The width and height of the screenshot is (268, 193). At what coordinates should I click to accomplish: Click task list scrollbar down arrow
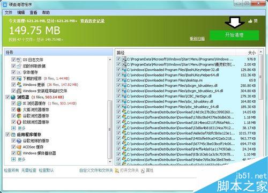click(110, 161)
